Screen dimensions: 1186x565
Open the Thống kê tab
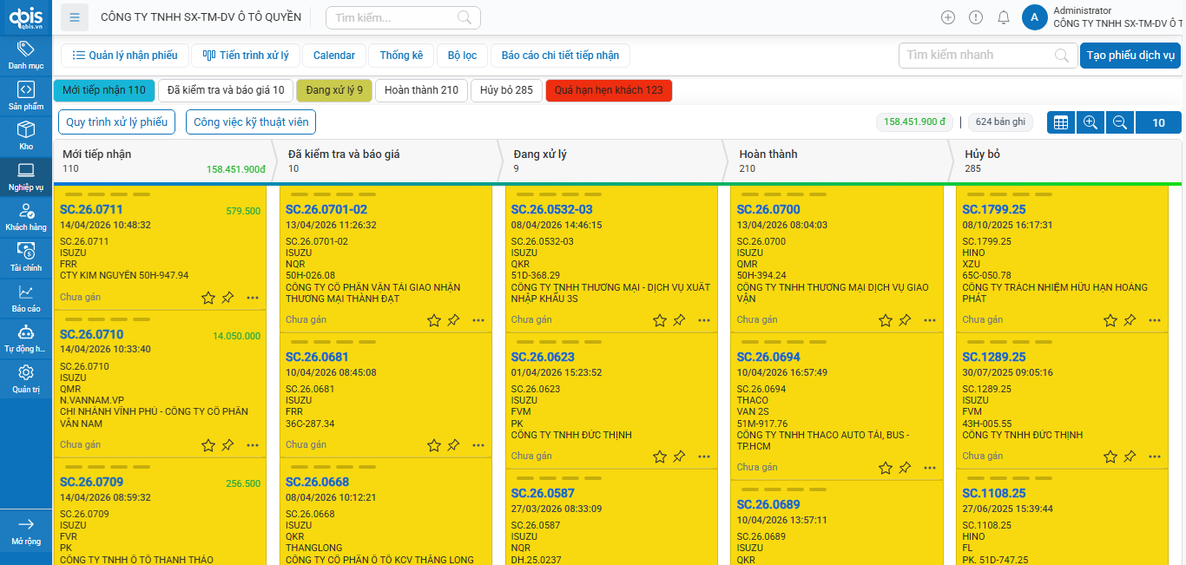pyautogui.click(x=401, y=56)
